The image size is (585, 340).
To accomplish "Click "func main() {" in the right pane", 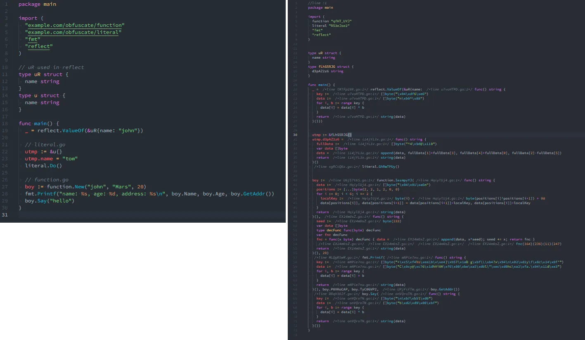I will [322, 85].
